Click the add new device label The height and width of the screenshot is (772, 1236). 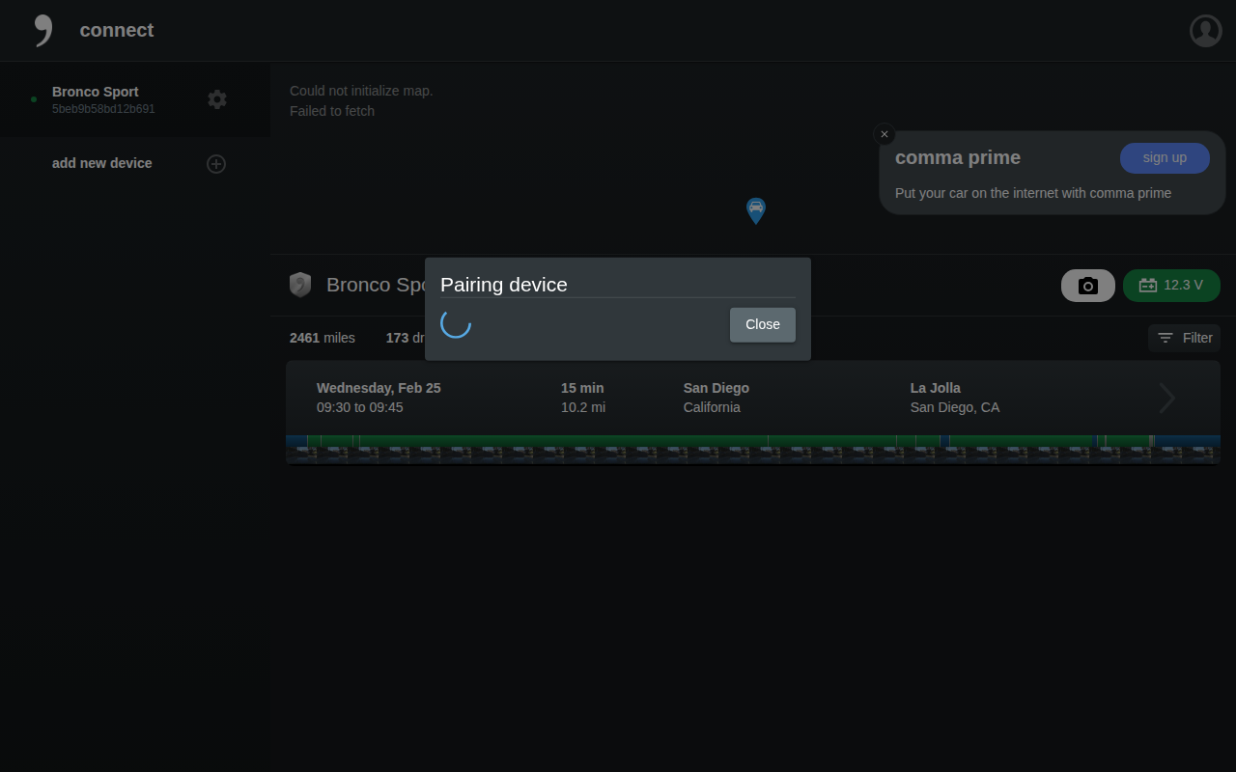tap(102, 163)
